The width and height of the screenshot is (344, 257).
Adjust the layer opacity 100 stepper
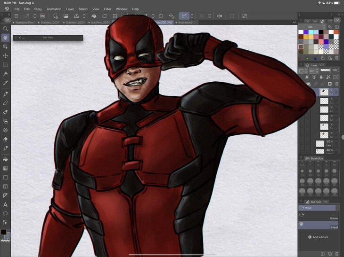pos(338,70)
